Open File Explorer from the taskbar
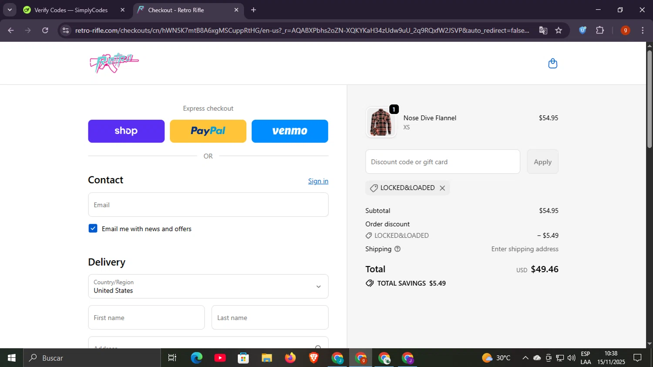The height and width of the screenshot is (367, 653). tap(267, 358)
